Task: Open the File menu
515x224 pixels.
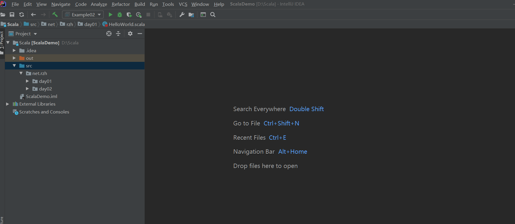Action: tap(15, 4)
